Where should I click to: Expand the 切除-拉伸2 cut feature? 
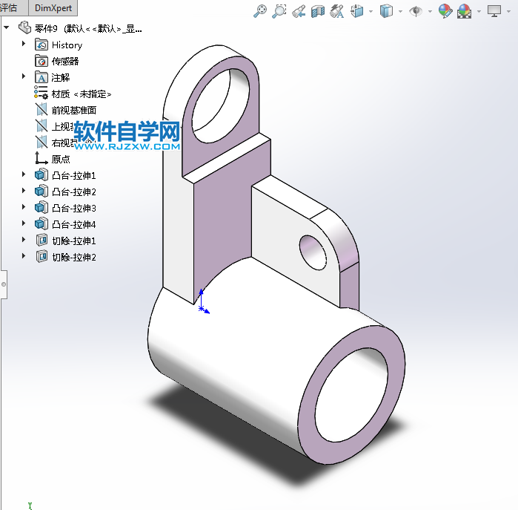pyautogui.click(x=24, y=256)
